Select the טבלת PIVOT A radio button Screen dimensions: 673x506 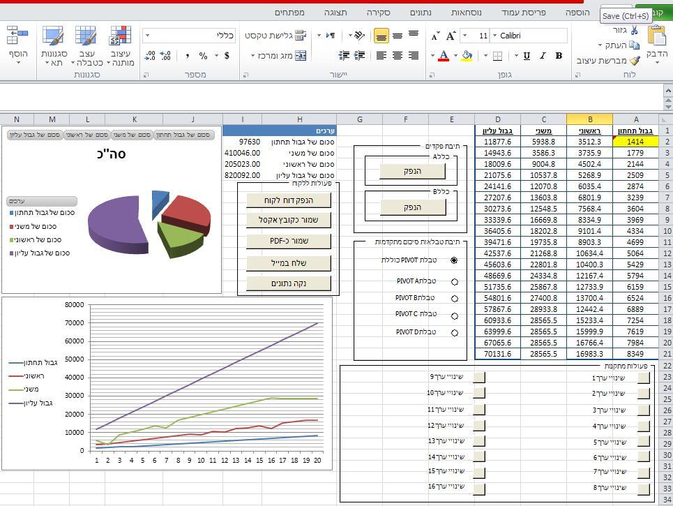[x=454, y=282]
